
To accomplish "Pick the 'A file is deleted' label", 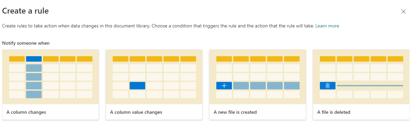I will click(334, 112).
